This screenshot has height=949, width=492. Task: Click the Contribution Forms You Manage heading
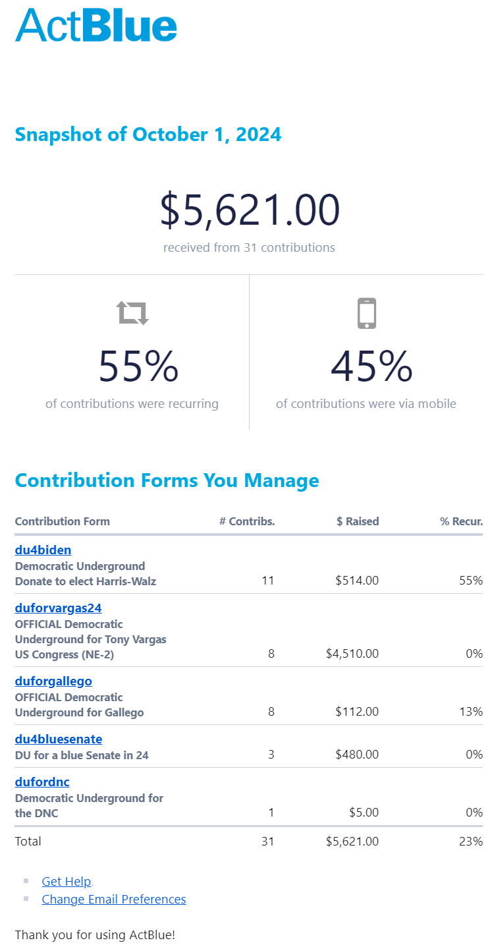pyautogui.click(x=167, y=480)
